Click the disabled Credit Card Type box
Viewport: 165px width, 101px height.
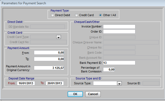[43, 37]
